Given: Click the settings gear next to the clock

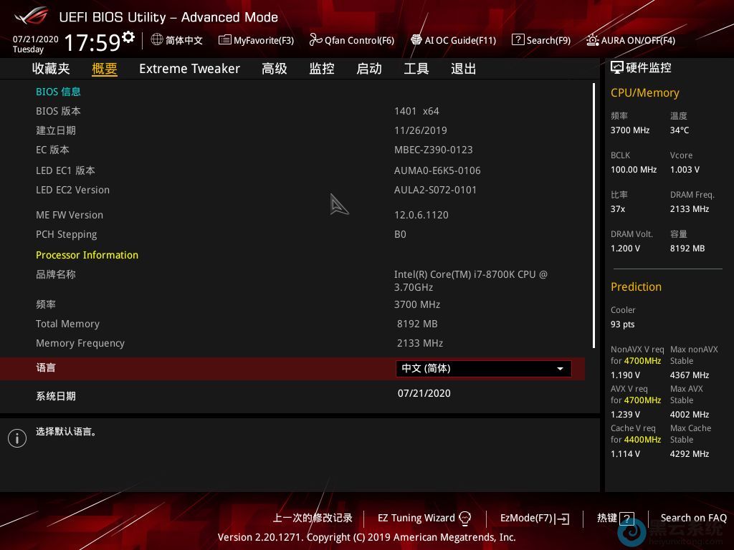Looking at the screenshot, I should (x=128, y=37).
